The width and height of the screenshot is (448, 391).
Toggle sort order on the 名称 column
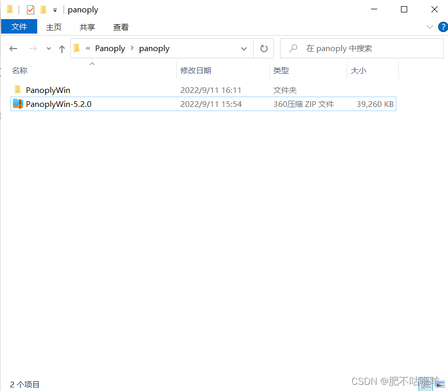tap(20, 70)
